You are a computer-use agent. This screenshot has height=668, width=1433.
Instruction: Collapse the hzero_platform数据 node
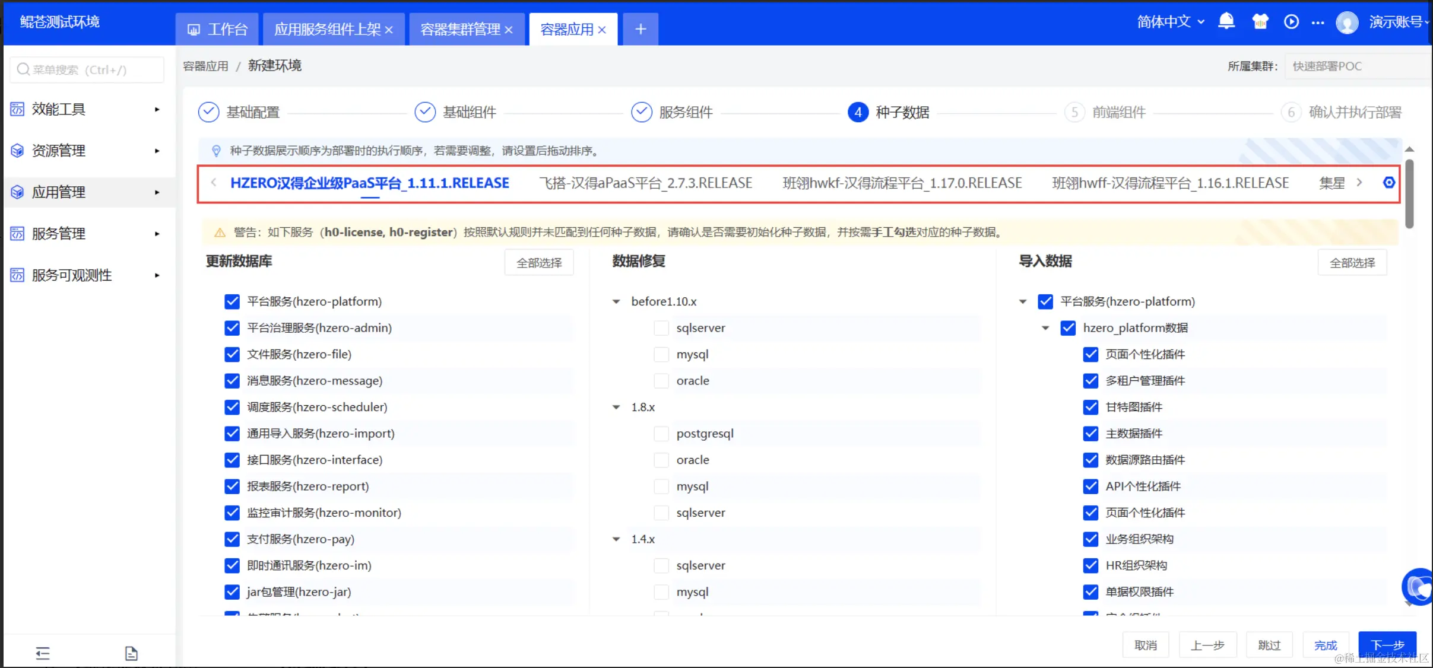pyautogui.click(x=1045, y=328)
